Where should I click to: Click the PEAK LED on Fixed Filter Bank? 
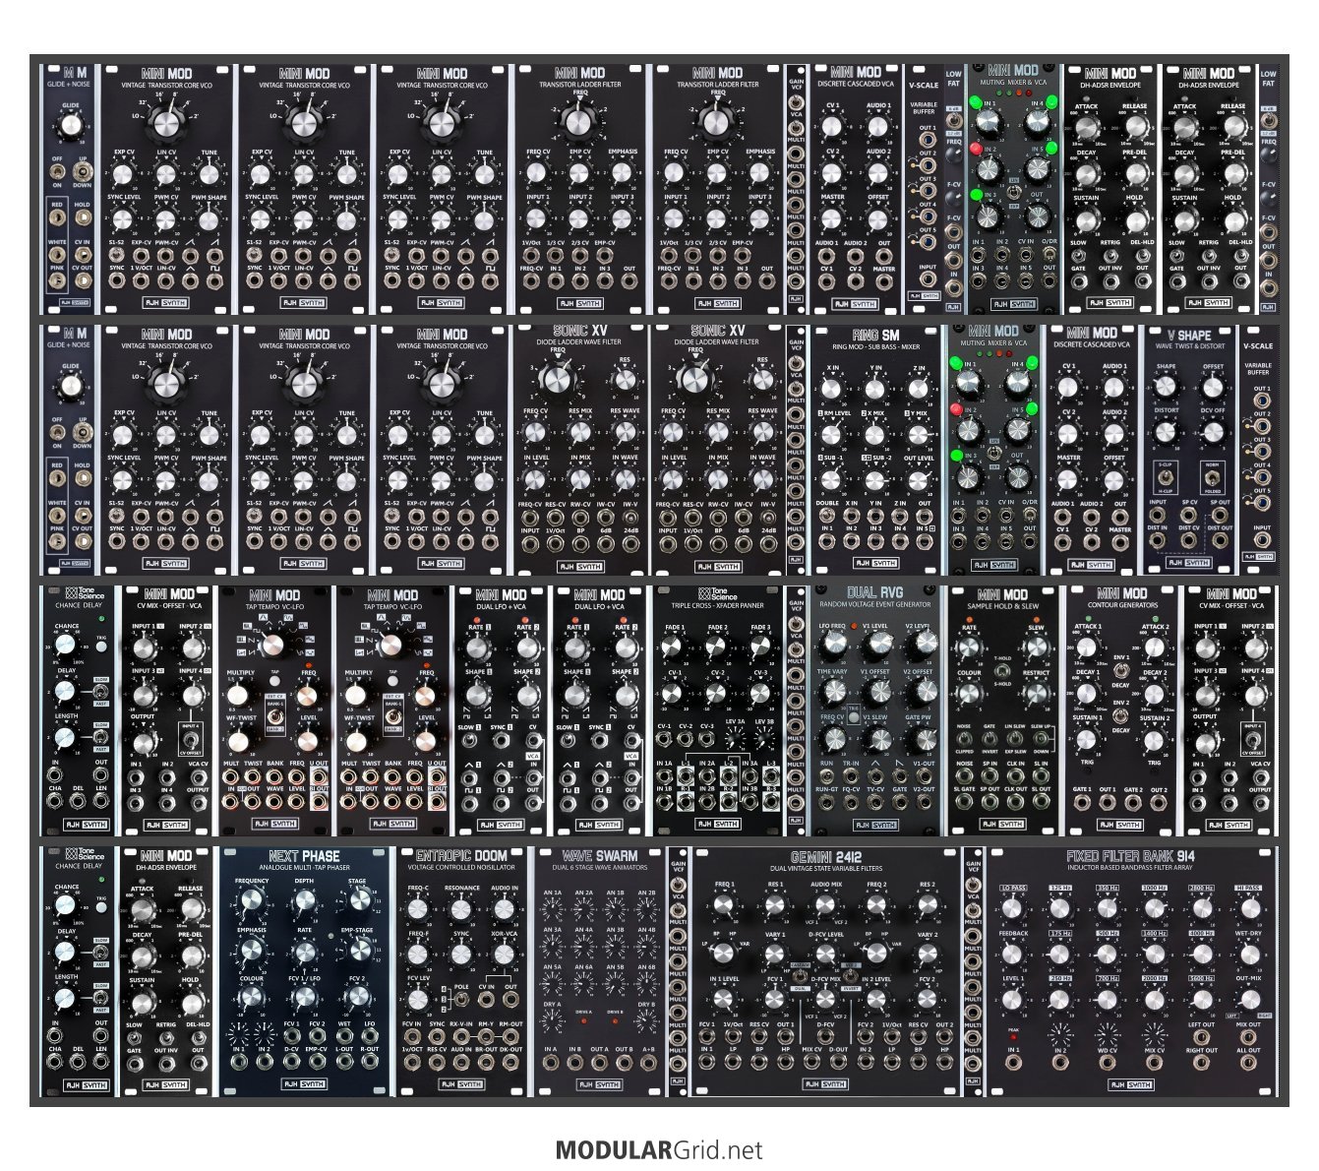[1012, 1036]
